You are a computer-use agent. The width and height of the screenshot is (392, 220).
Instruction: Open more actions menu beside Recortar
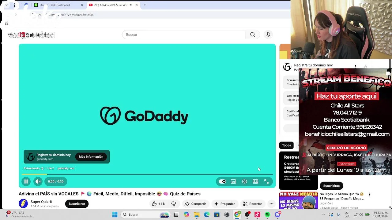point(271,204)
